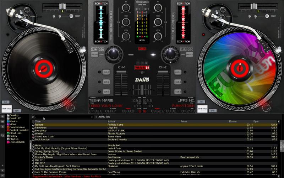284x178 pixels.
Task: Toggle the left deck CUE-3 indicator dot
Action: click(x=99, y=92)
